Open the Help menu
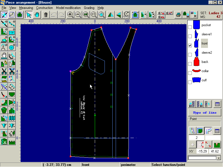The image size is (223, 167). tap(101, 8)
